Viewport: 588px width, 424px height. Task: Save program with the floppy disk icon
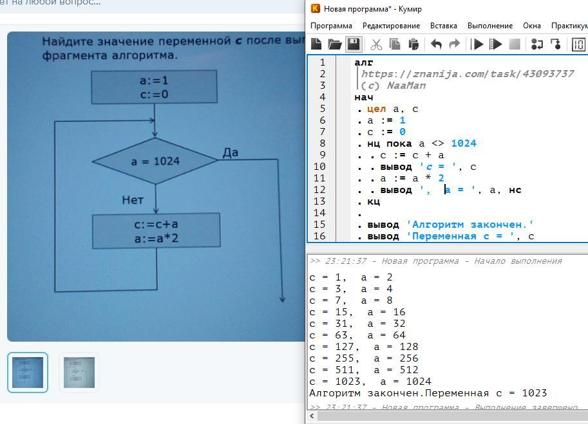coord(353,44)
